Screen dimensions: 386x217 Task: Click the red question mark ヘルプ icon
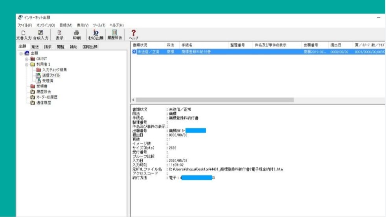pos(134,34)
